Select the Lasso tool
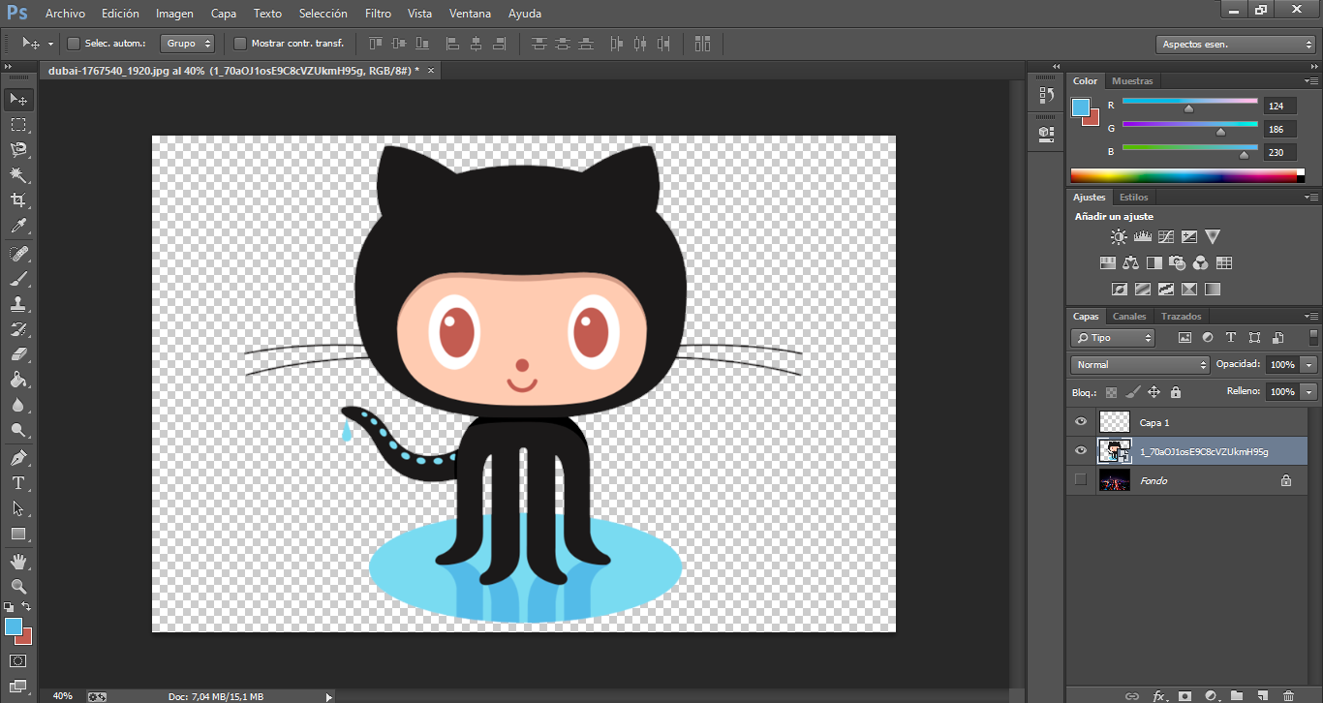 click(18, 149)
